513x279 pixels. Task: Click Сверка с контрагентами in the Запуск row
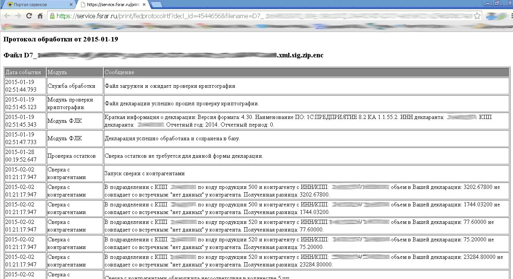tap(75, 173)
